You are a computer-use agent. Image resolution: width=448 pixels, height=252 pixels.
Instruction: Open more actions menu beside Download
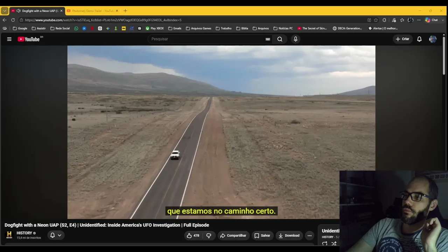(309, 236)
